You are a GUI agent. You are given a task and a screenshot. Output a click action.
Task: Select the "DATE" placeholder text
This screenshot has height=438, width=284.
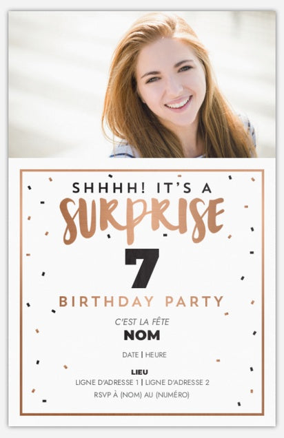[x=130, y=355]
